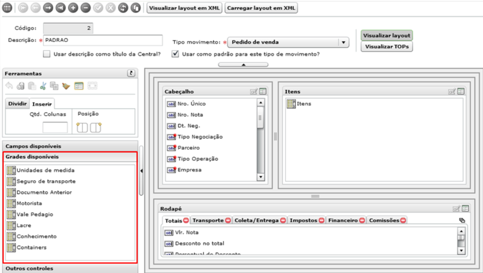
Task: Jump to last record button
Action: [x=61, y=8]
